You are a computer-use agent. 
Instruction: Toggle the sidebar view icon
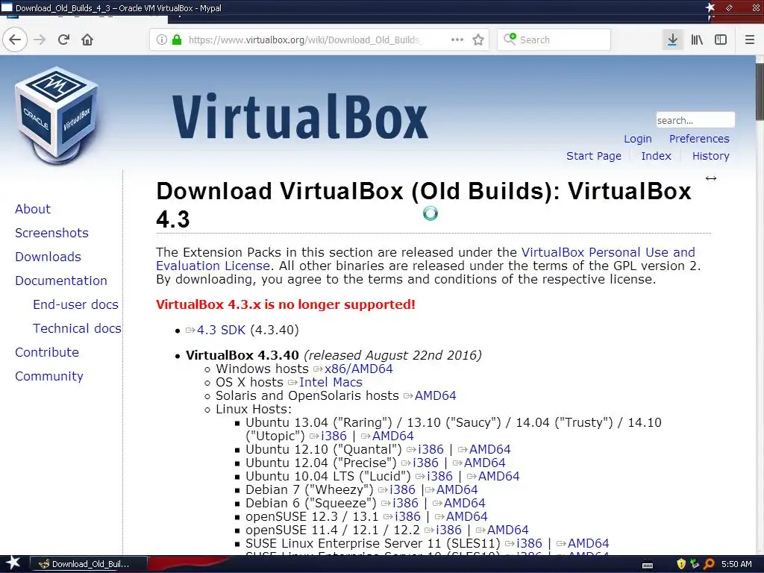721,40
